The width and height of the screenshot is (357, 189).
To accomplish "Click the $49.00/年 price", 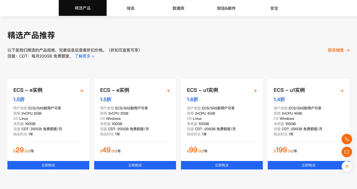I will (x=110, y=150).
